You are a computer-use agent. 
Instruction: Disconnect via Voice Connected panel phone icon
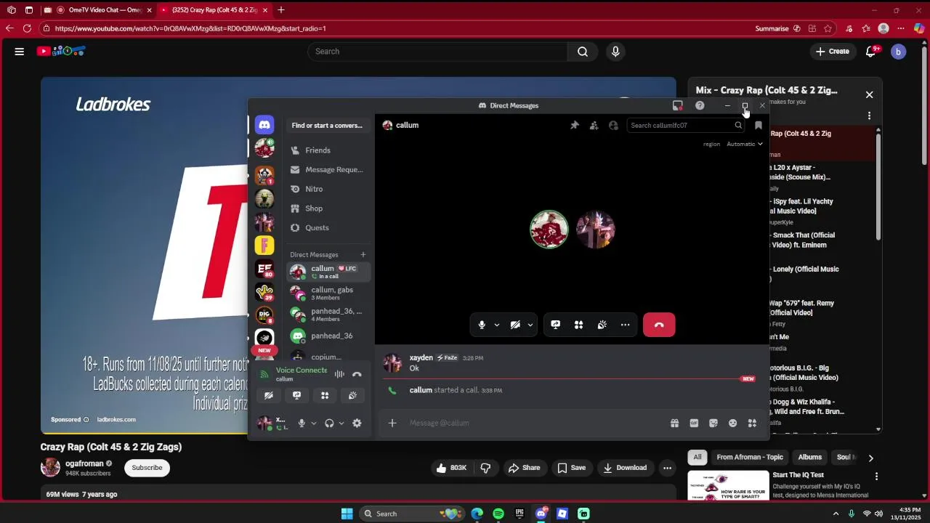point(357,374)
